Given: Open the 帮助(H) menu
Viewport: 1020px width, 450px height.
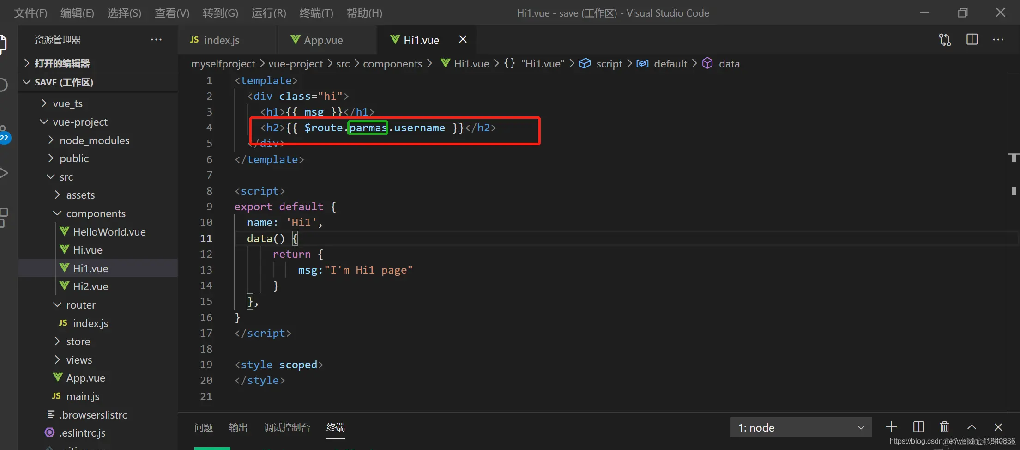Looking at the screenshot, I should tap(364, 13).
